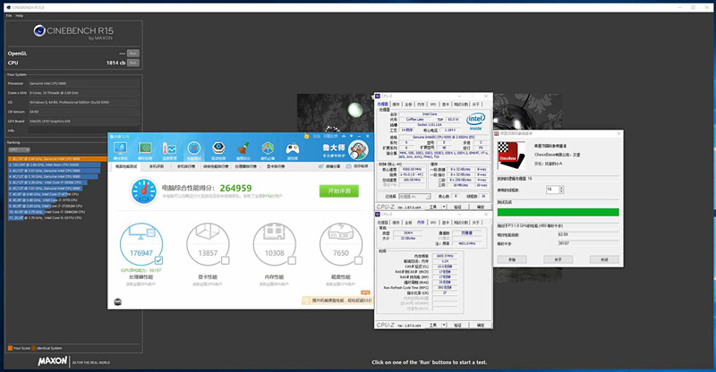
Task: Run the Cinebench CPU test
Action: click(132, 63)
